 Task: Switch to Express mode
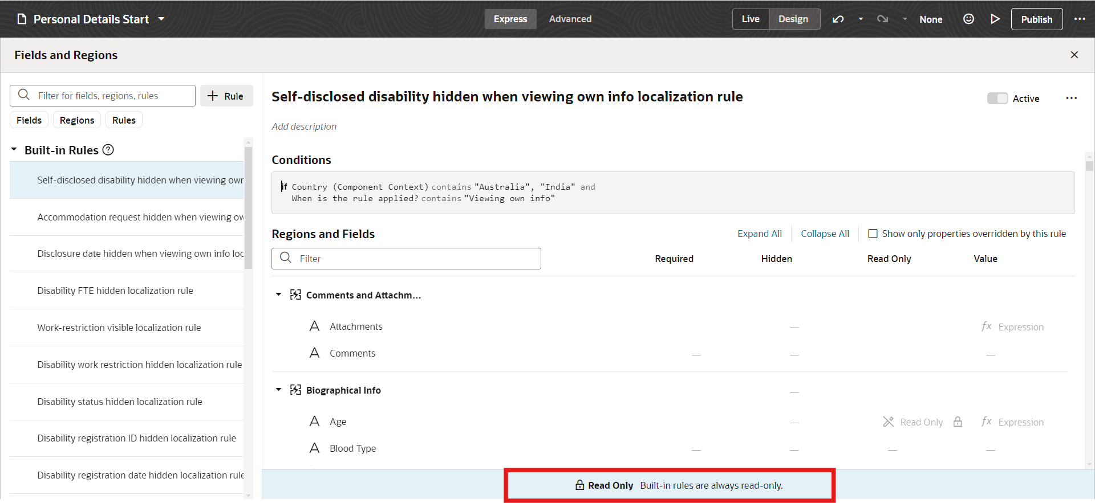click(510, 19)
